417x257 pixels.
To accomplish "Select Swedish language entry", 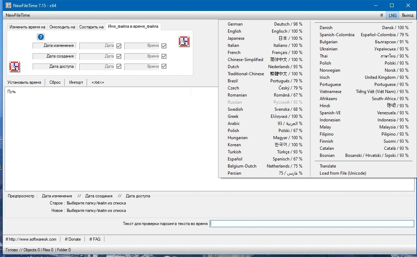I will click(265, 109).
